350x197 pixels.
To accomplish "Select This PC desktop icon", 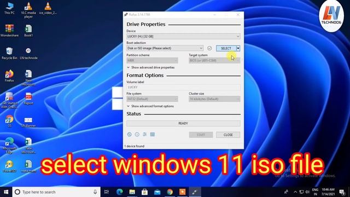I will point(9,9).
